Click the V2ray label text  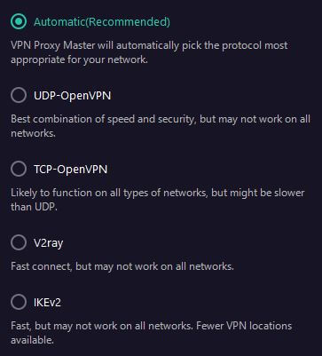click(x=49, y=243)
